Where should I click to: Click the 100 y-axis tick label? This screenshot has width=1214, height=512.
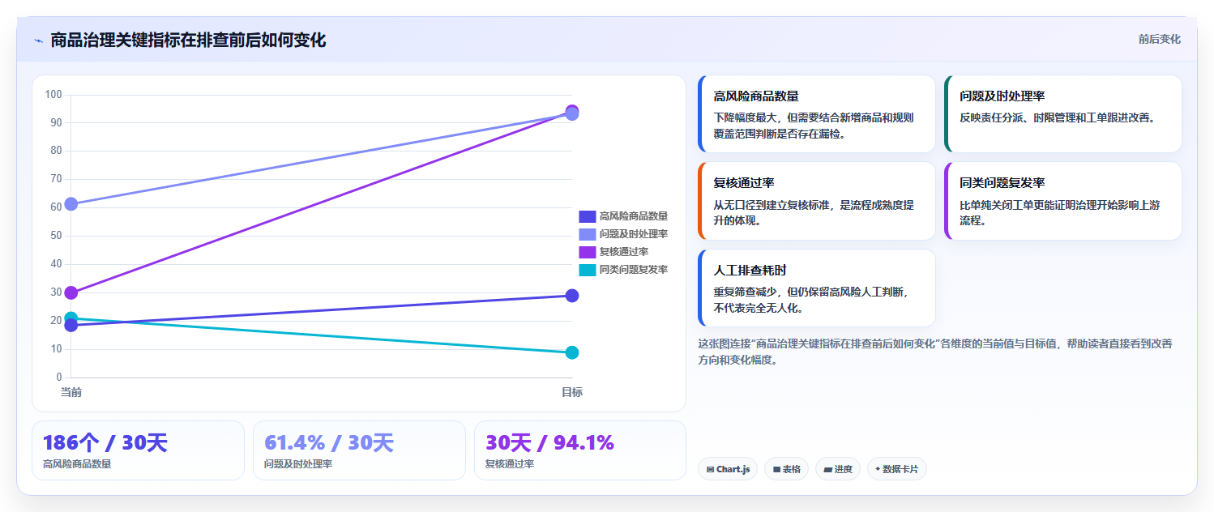(53, 95)
